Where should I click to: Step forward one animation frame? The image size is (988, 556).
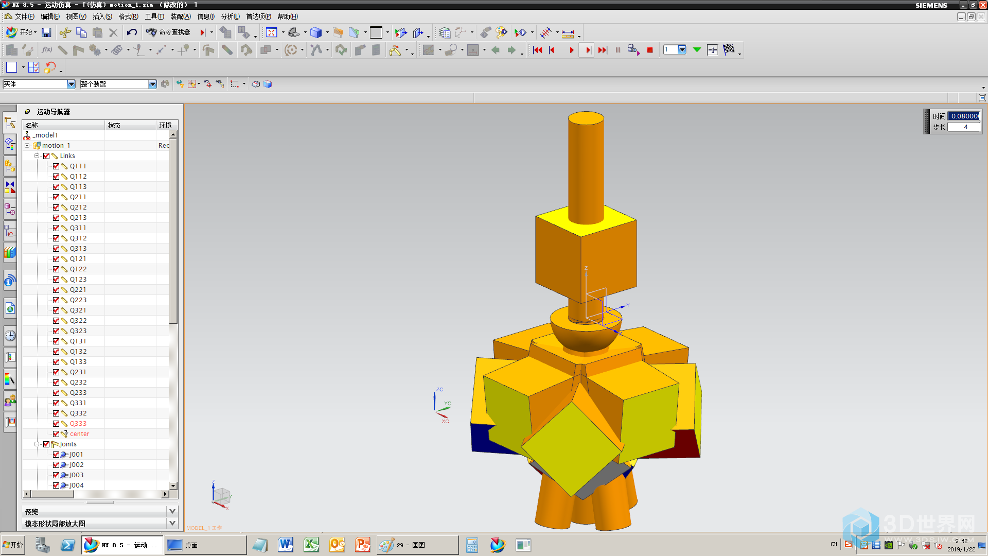tap(588, 50)
